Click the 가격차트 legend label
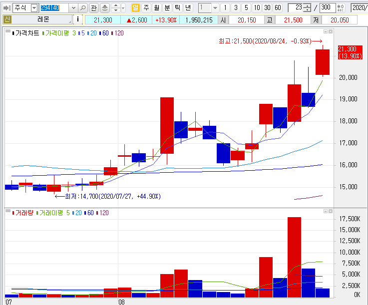 click(x=26, y=33)
